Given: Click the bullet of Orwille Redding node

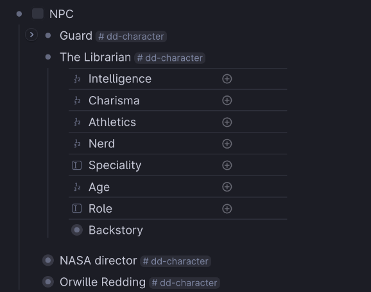Looking at the screenshot, I should (48, 282).
